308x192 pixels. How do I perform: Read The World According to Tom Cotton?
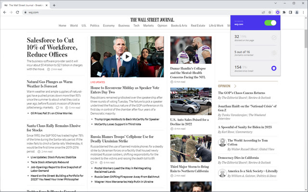point(247,143)
